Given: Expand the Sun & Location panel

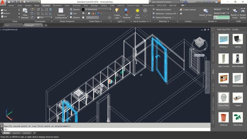Looking at the screenshot, I should click(x=141, y=21).
